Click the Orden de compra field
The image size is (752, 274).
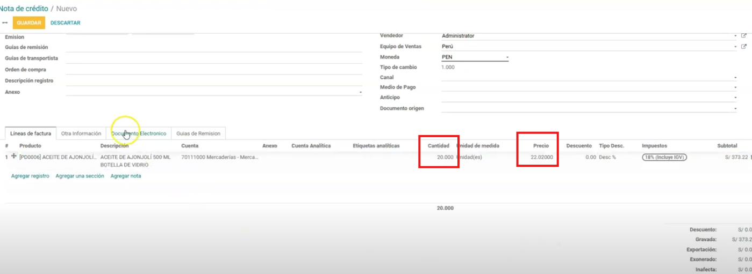(x=214, y=70)
